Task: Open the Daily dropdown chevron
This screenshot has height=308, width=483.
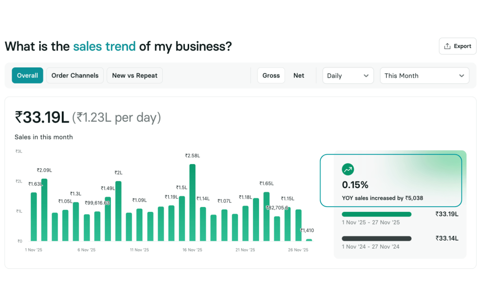Action: pos(366,76)
